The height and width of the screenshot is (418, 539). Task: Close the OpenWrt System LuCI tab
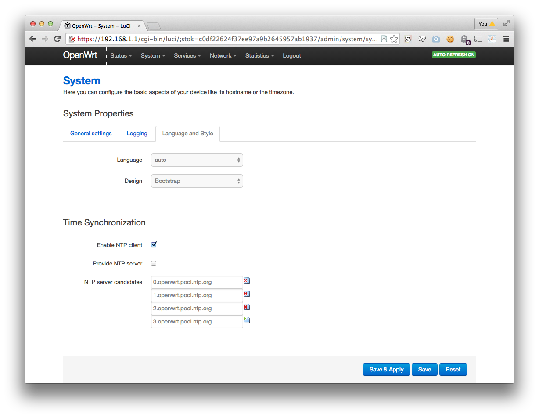coord(139,26)
